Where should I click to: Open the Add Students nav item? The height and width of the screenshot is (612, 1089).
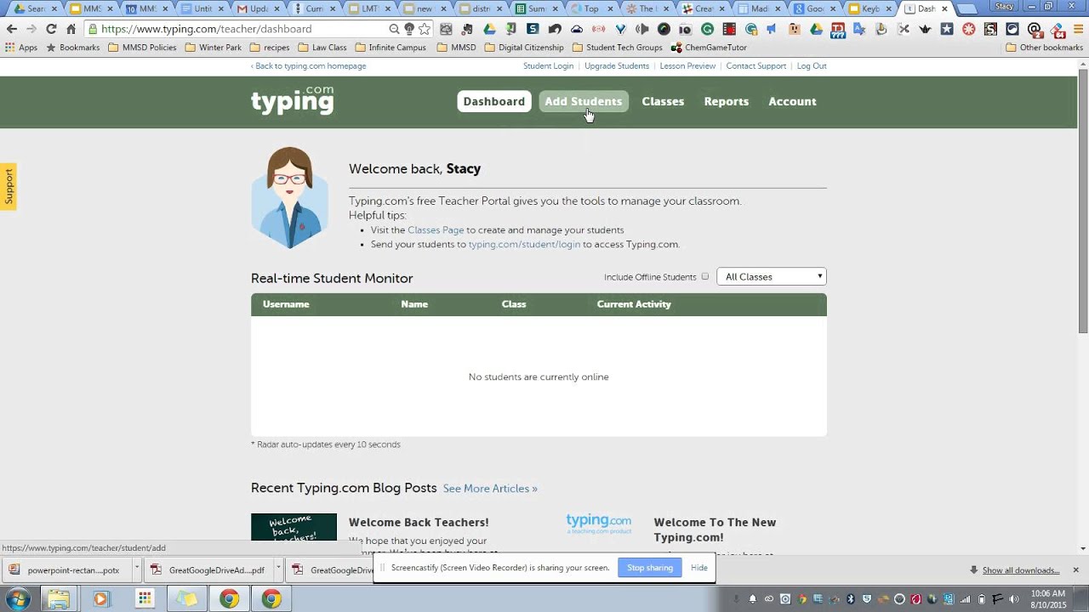(584, 101)
